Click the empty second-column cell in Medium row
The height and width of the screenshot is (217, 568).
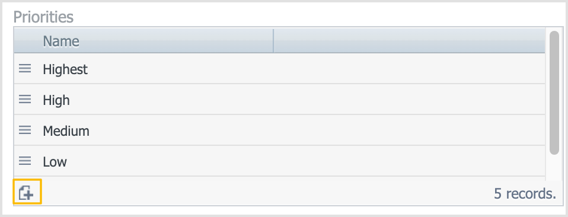[x=409, y=130]
